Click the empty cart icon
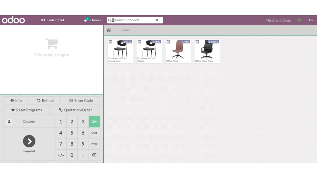This screenshot has width=317, height=178. coord(52,44)
